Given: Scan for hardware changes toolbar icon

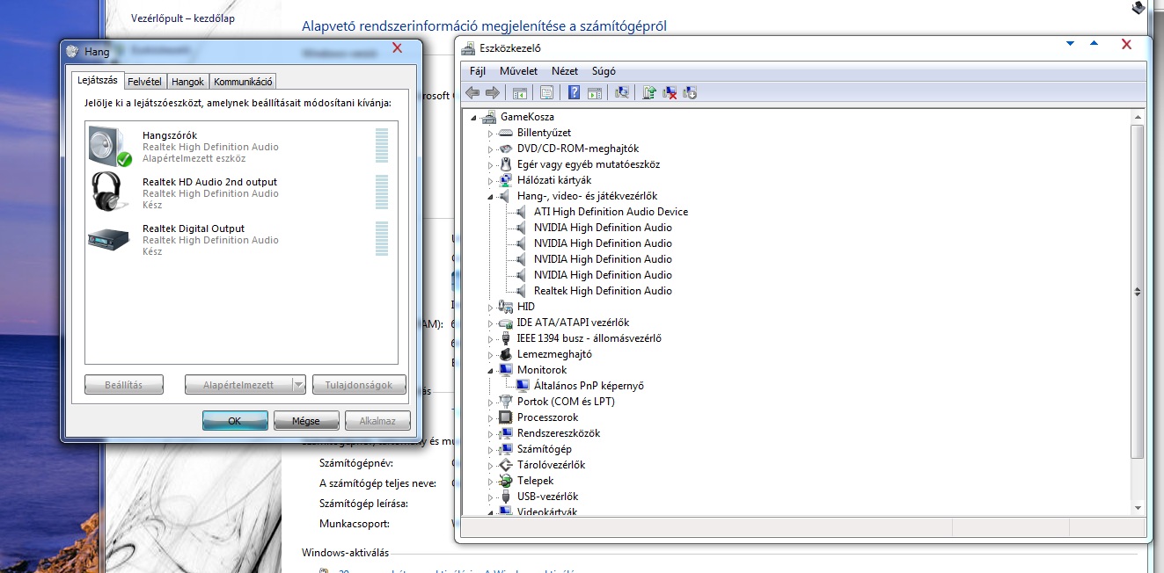Looking at the screenshot, I should pos(621,92).
